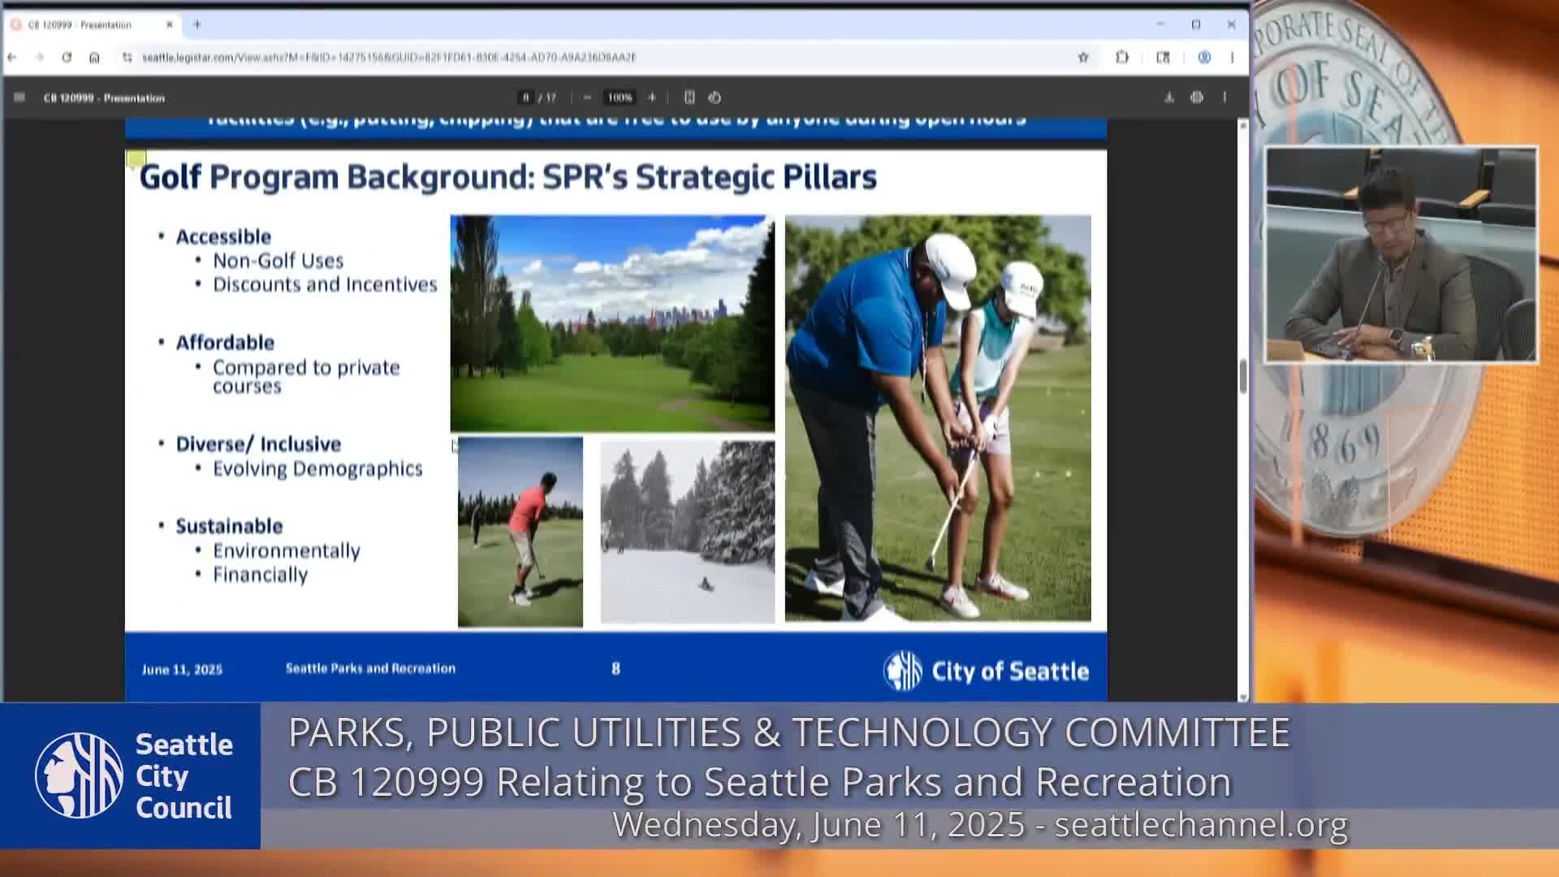Image resolution: width=1559 pixels, height=877 pixels.
Task: Open Chrome three-dot menu
Action: [x=1232, y=58]
